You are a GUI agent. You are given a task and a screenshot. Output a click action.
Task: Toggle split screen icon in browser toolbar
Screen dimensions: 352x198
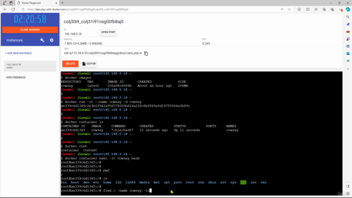[x=308, y=9]
